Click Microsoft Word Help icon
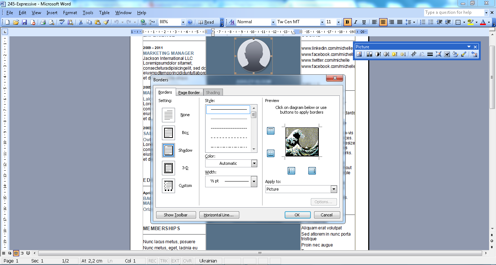 coord(190,22)
